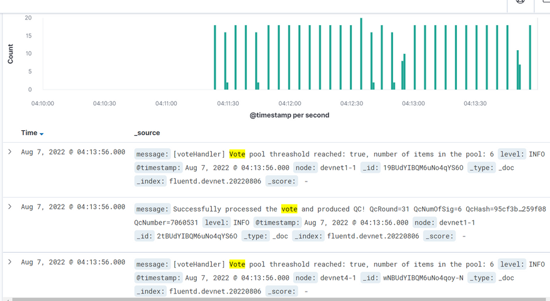The height and width of the screenshot is (301, 550).
Task: Click the '_index:' field label in third row
Action: click(150, 292)
